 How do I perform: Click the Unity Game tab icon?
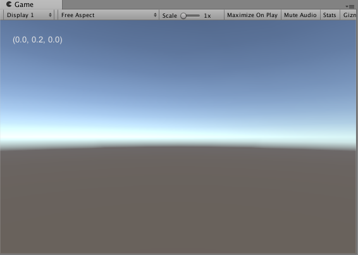tap(9, 4)
